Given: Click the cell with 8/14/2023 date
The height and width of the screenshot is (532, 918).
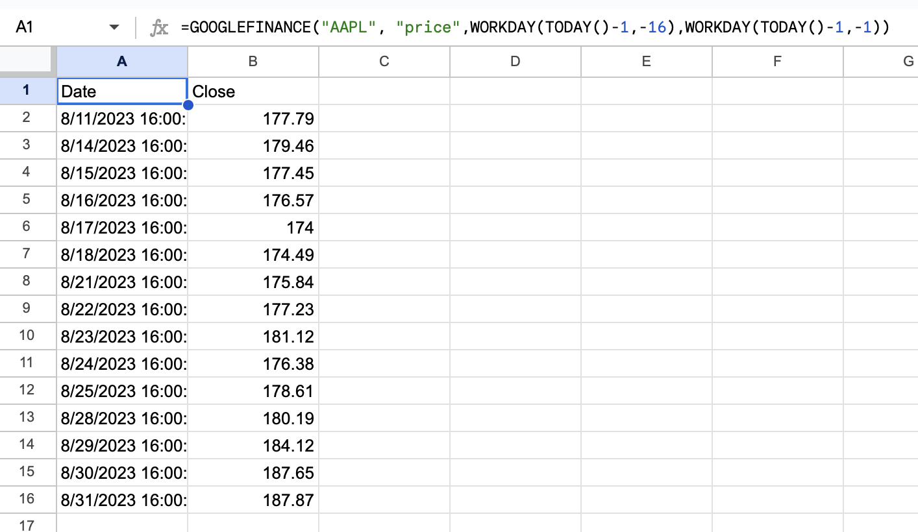Looking at the screenshot, I should [x=122, y=145].
